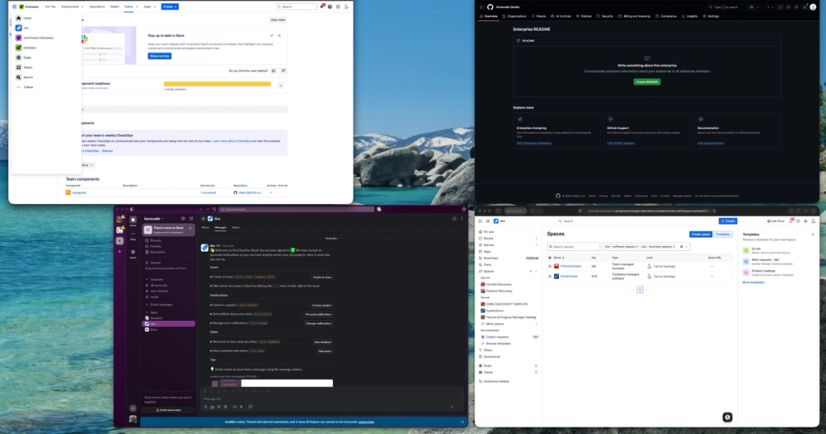Click the Search magnifier icon in switcher menu
Screen dimensions: 826x434
tap(19, 77)
